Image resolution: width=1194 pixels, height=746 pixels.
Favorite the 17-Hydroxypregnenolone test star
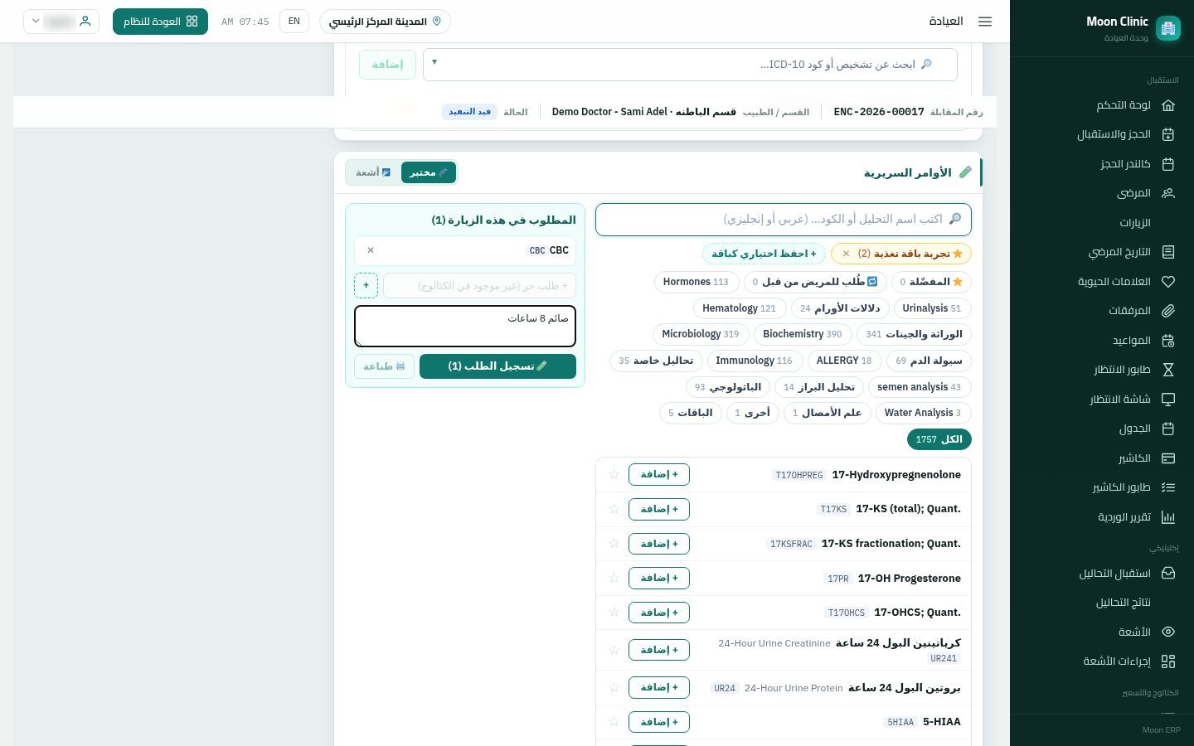[x=614, y=475]
